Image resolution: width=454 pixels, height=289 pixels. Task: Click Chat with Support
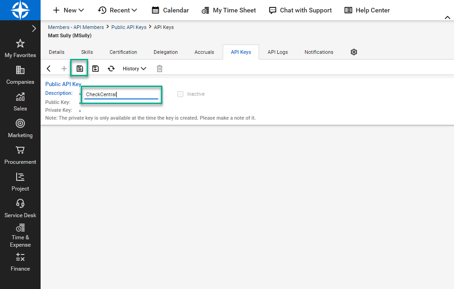300,10
